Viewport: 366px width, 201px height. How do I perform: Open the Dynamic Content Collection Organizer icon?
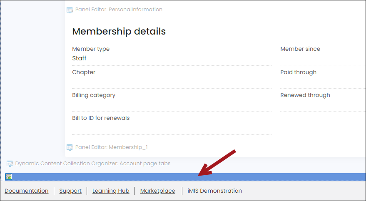coord(10,164)
